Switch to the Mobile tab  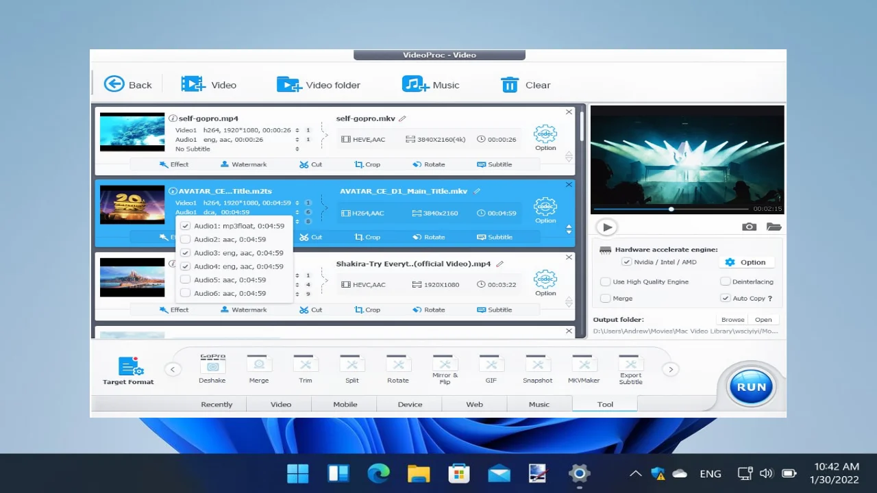pyautogui.click(x=345, y=405)
